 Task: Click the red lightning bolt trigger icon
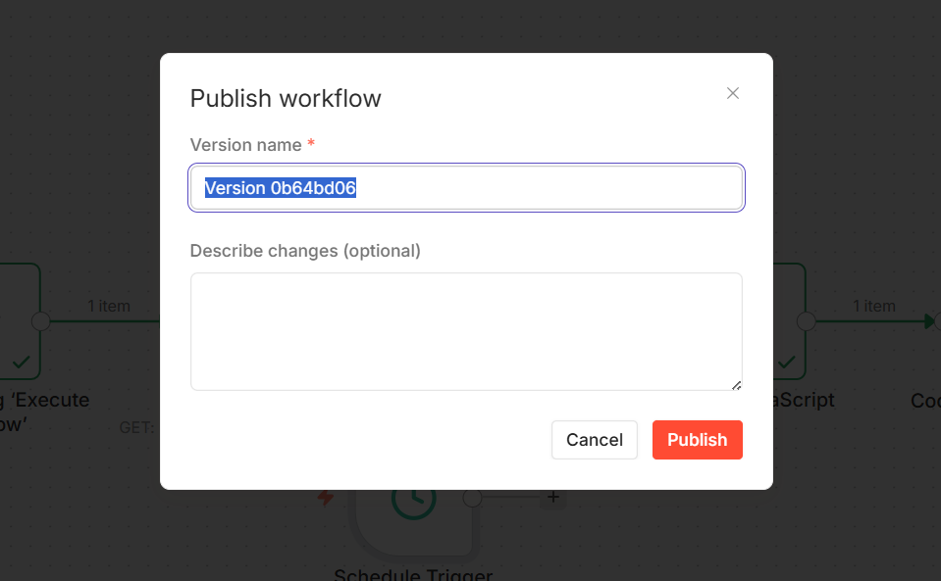click(326, 498)
